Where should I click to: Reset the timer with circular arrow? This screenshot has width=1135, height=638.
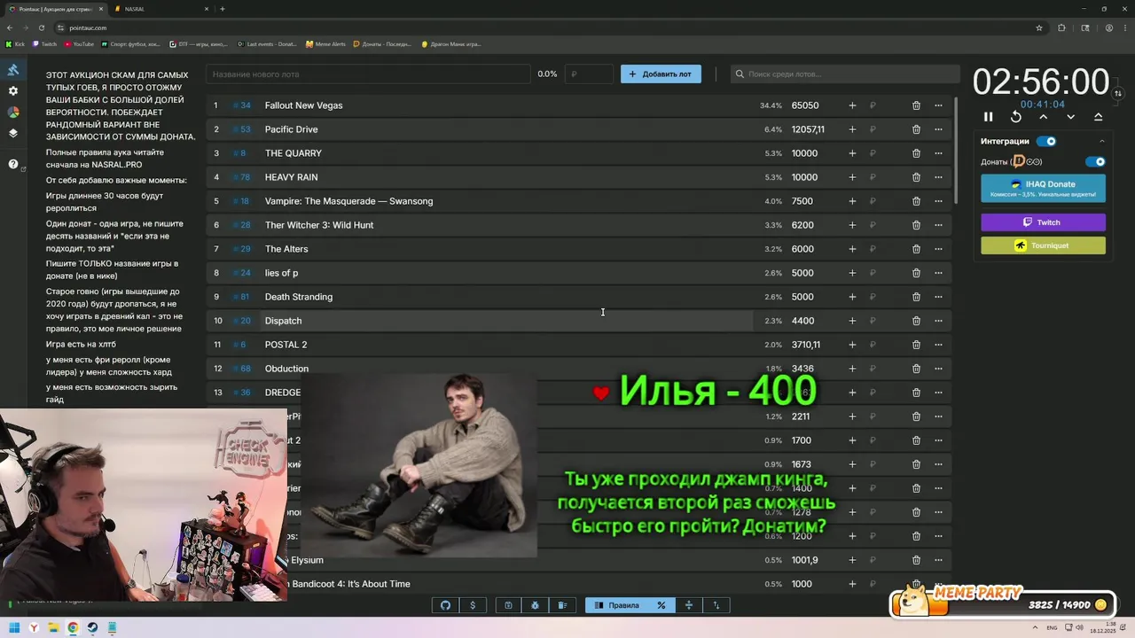coord(1016,117)
